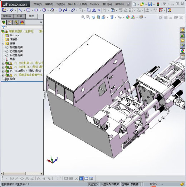Open the ConfigurationManager tab icon
Image resolution: width=186 pixels, height=187 pixels.
tap(16, 23)
